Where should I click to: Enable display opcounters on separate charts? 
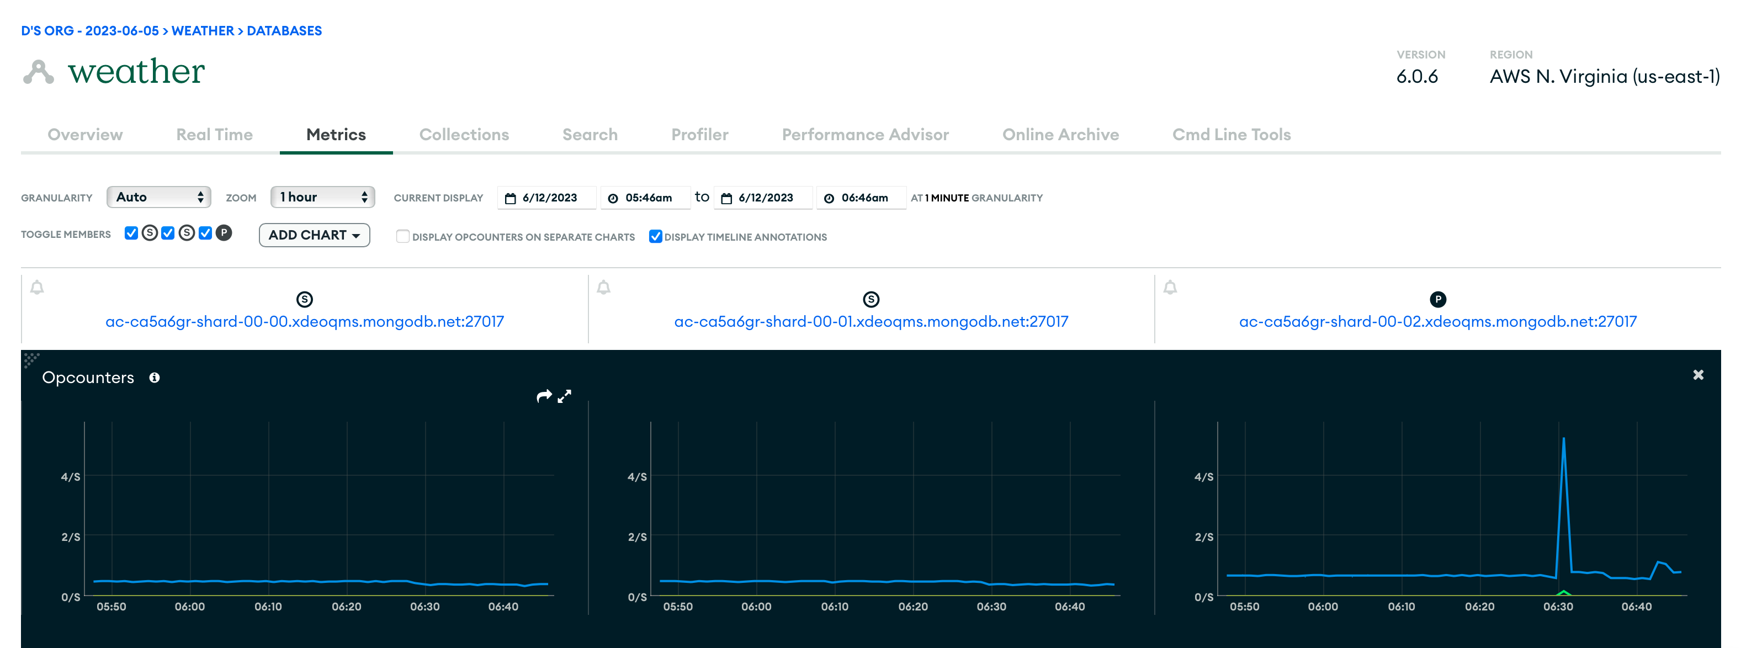403,236
